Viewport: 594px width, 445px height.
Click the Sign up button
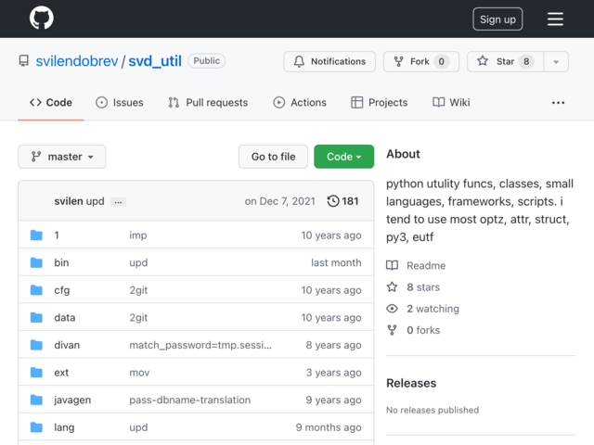point(497,19)
